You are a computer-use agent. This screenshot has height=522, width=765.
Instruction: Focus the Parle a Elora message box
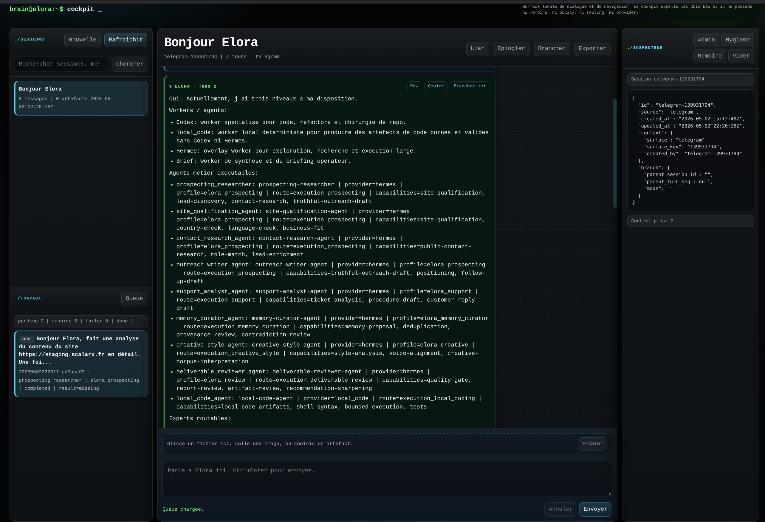click(x=387, y=479)
